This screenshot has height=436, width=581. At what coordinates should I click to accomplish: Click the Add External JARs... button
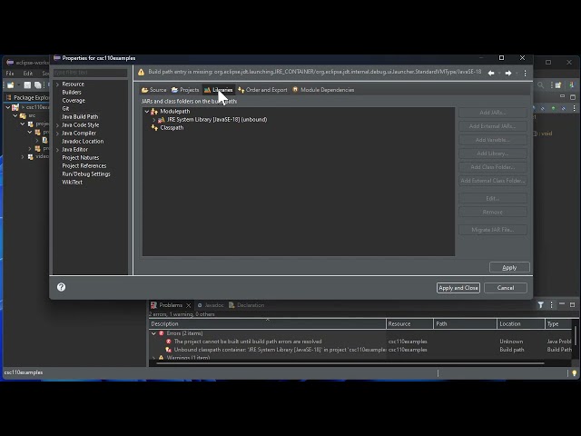point(493,126)
